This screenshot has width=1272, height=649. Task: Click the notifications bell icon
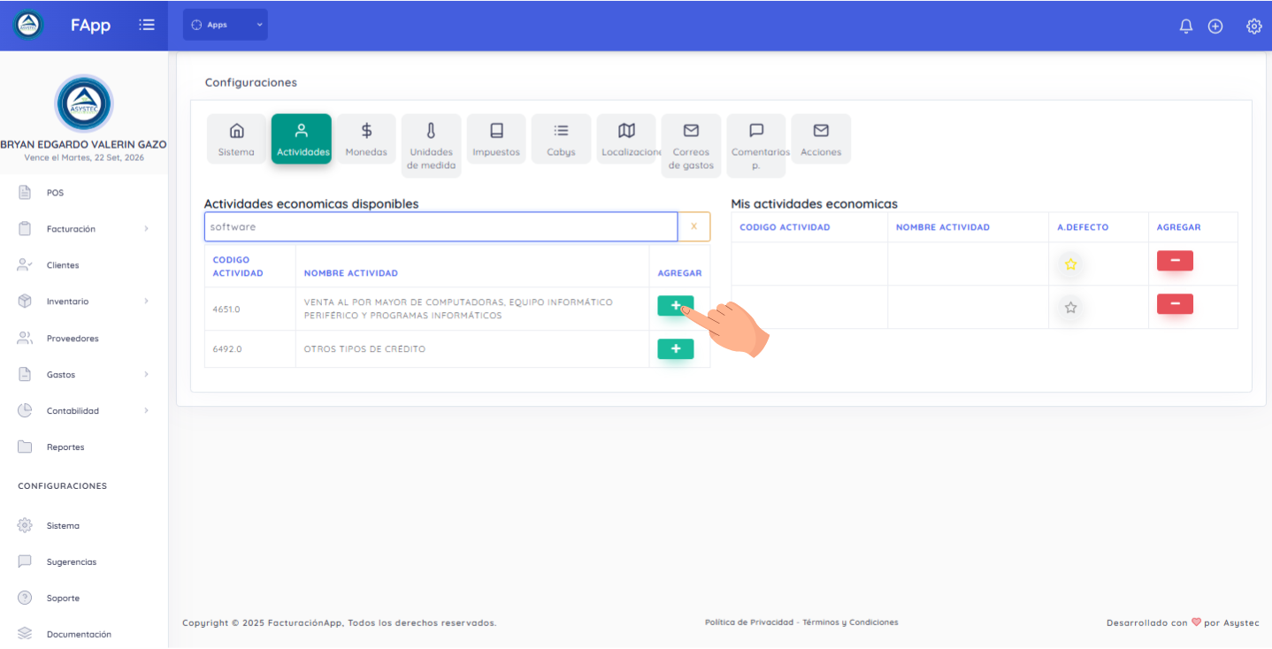1185,27
